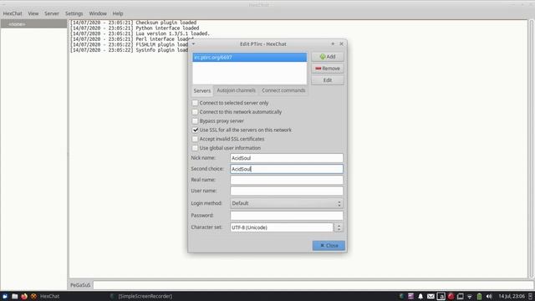The image size is (535, 301).
Task: Click the Second choice input field
Action: (286, 169)
